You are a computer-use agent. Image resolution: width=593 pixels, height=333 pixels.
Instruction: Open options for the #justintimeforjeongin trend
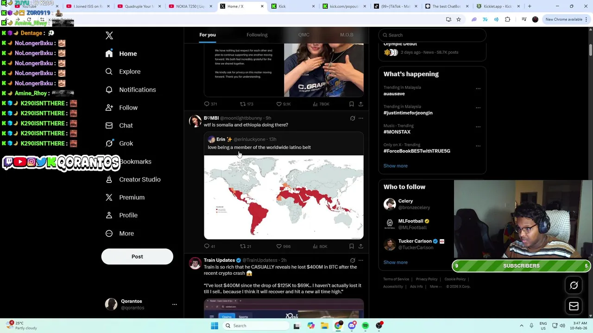pos(478,108)
